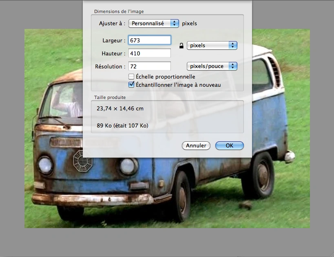Uncheck Échantillonner l'image à nouveau
The height and width of the screenshot is (257, 334).
[x=131, y=85]
